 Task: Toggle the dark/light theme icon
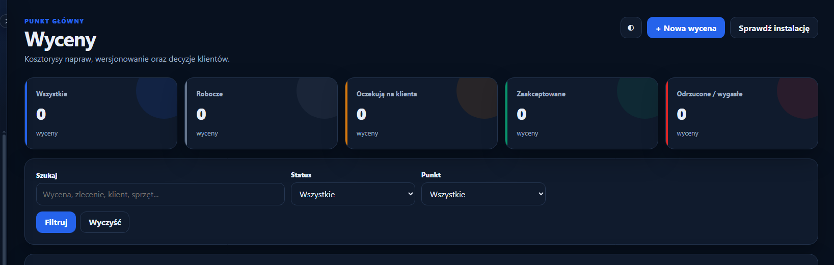pyautogui.click(x=631, y=28)
